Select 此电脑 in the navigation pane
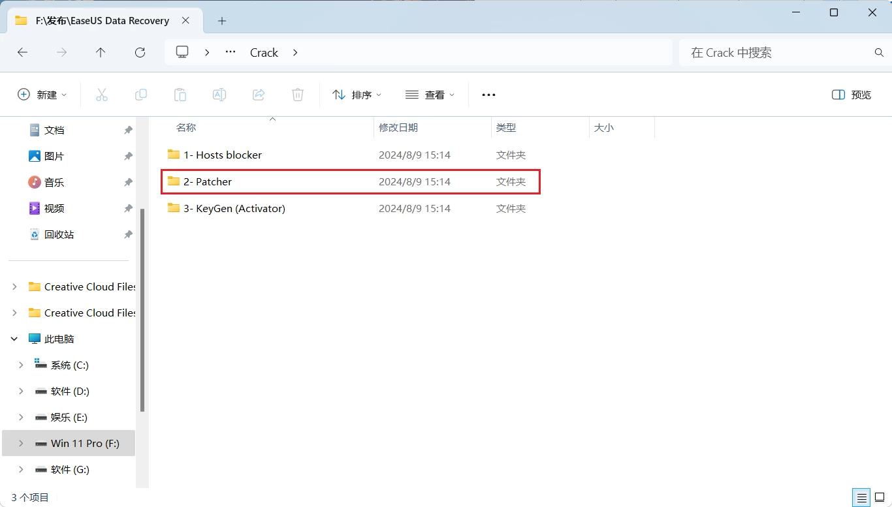The image size is (892, 507). click(x=59, y=339)
